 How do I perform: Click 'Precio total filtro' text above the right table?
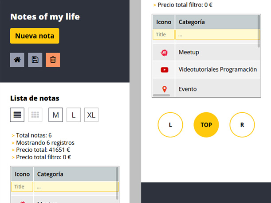tap(185, 5)
